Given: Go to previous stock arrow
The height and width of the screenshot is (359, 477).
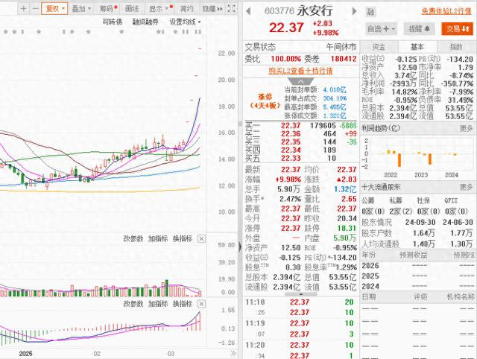Looking at the screenshot, I should click(x=248, y=12).
